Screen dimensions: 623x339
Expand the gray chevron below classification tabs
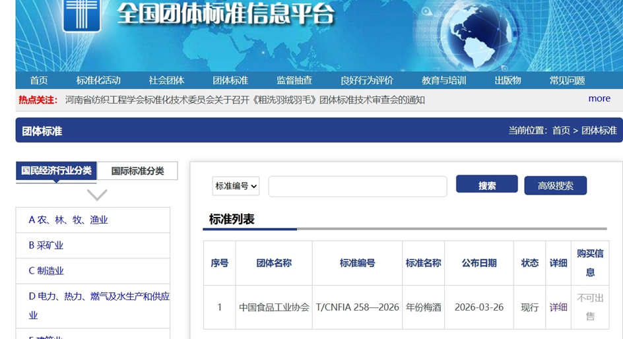97,195
